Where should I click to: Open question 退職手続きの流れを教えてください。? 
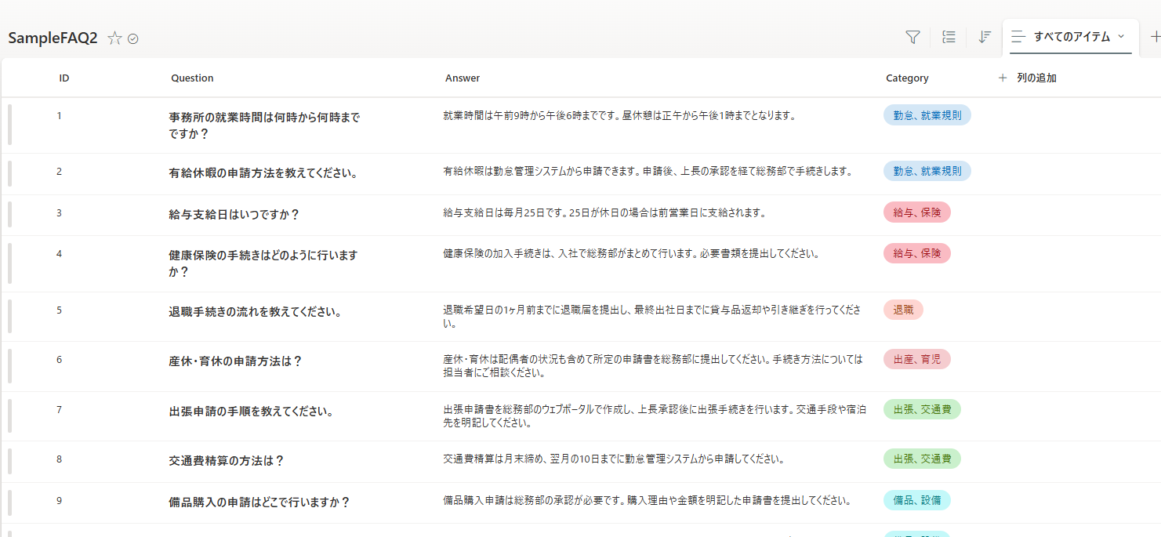256,312
